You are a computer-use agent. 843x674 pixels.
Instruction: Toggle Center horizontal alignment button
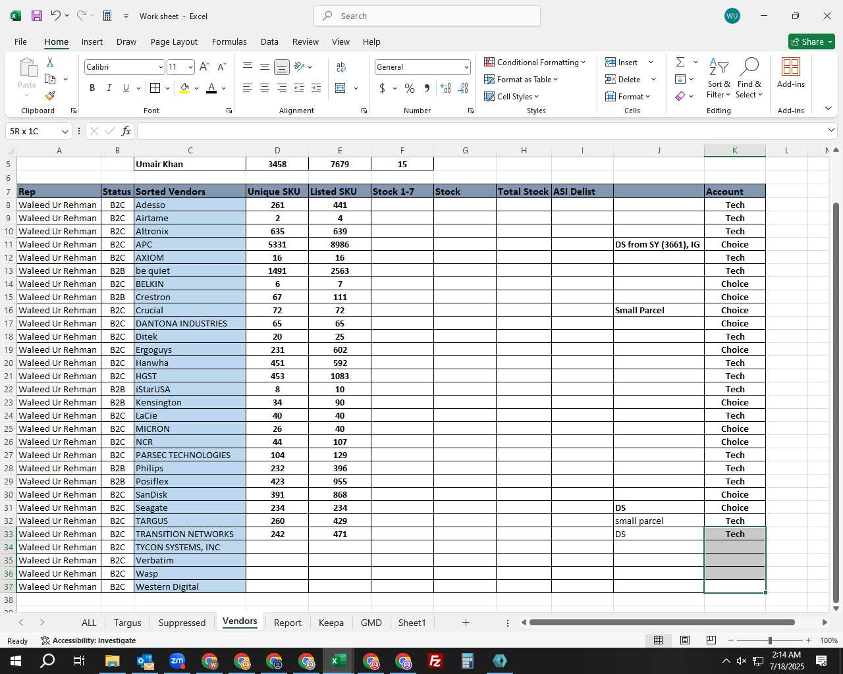[x=264, y=88]
